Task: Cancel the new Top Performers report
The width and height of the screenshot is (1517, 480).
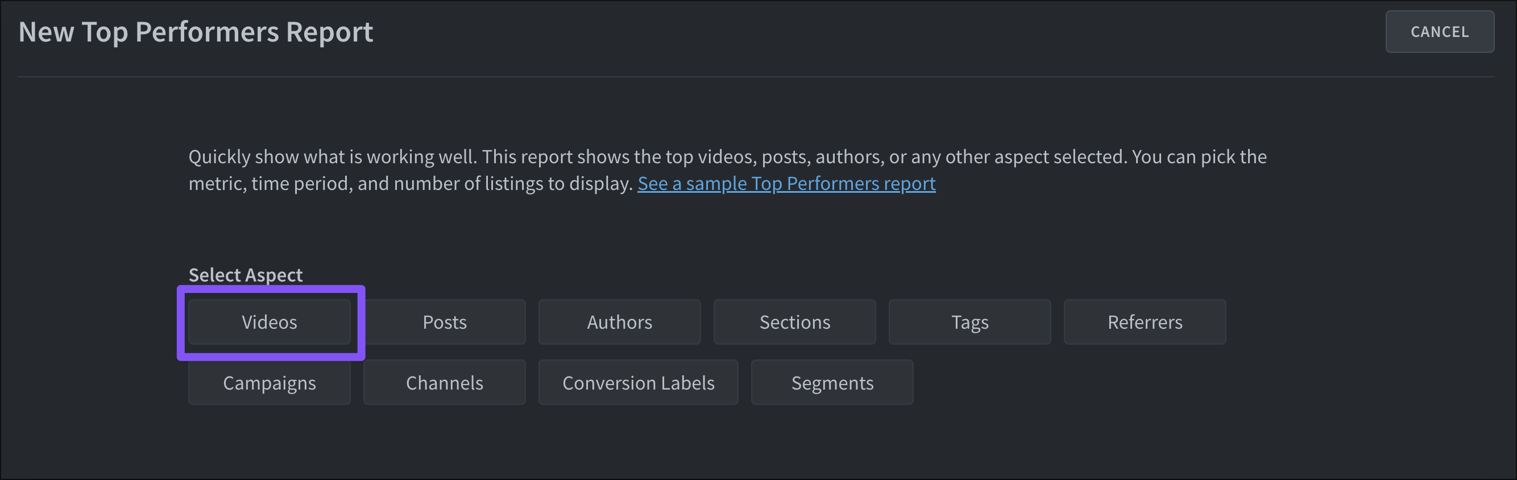Action: pos(1439,32)
